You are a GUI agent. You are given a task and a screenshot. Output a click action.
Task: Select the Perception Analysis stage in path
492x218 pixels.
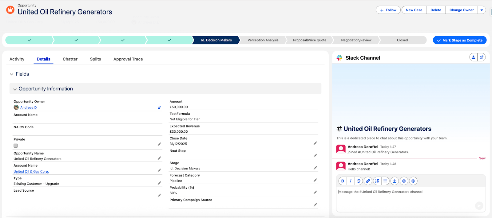tap(263, 40)
